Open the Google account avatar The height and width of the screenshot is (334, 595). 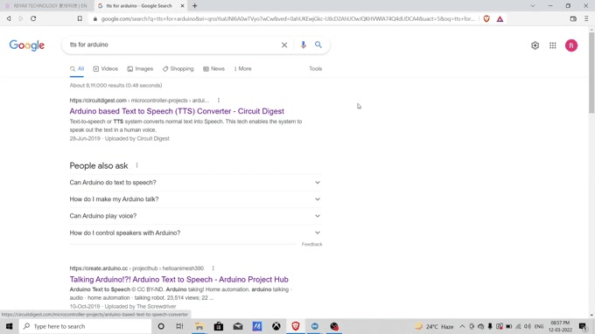click(x=571, y=45)
